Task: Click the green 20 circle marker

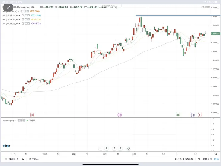Action: (178, 115)
